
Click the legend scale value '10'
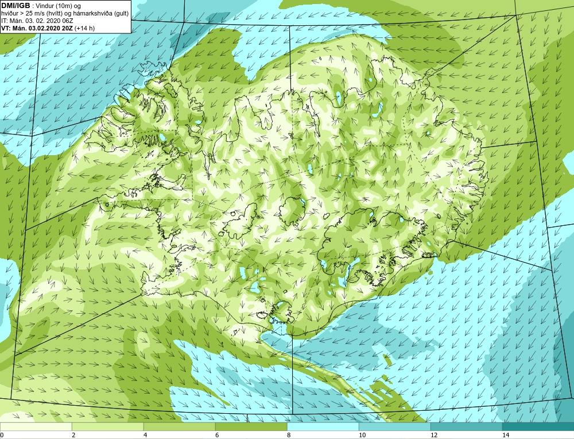click(x=362, y=435)
